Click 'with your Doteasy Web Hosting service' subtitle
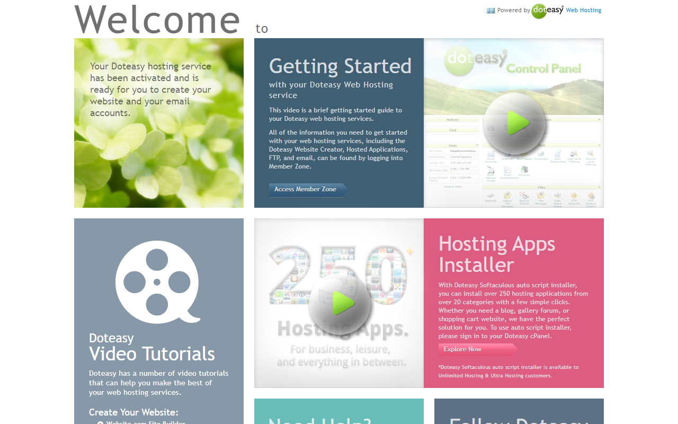This screenshot has height=424, width=678. [331, 90]
